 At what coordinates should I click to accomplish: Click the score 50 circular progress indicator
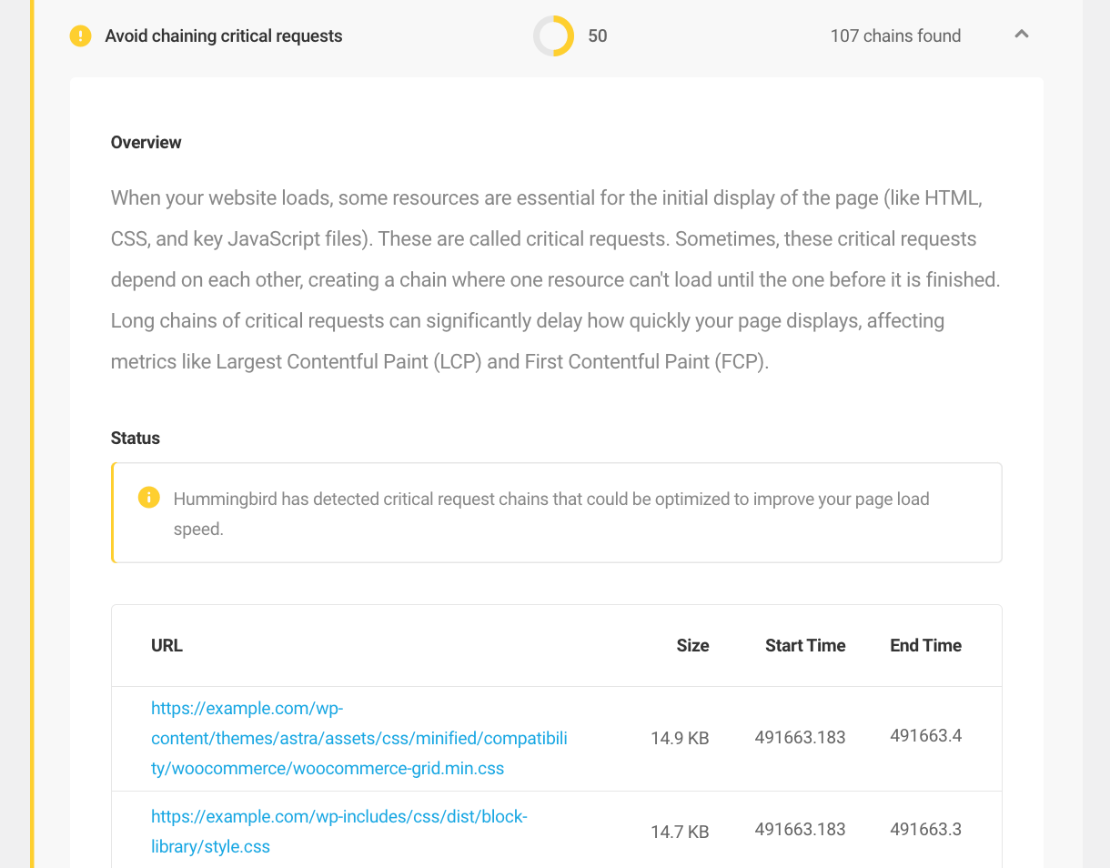click(553, 36)
